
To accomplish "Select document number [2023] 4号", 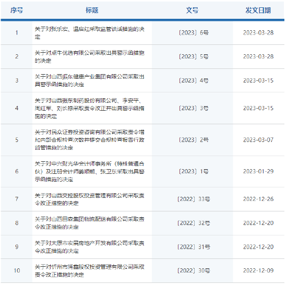I will [x=194, y=80].
